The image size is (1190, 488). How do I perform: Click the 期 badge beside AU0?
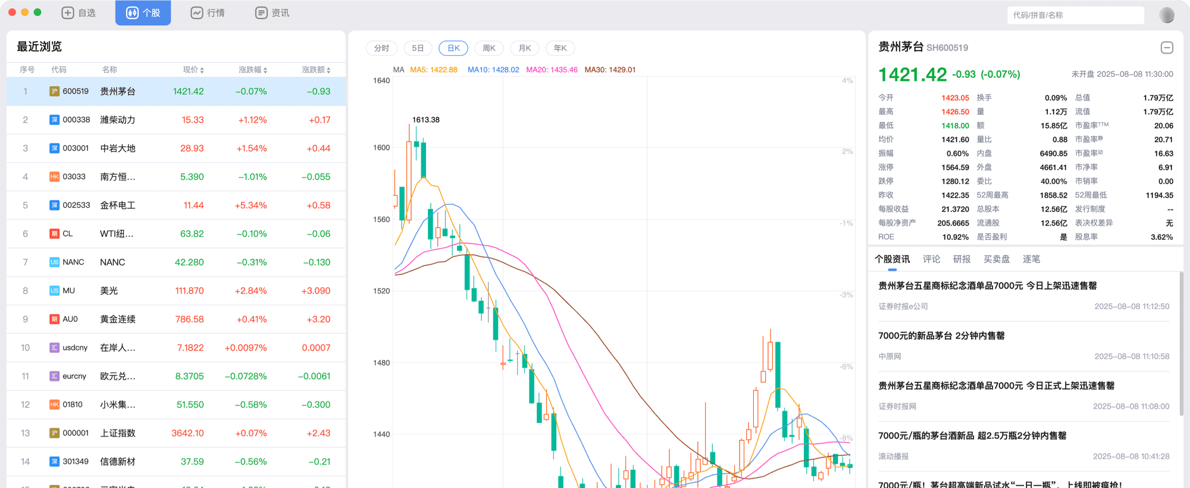(54, 320)
